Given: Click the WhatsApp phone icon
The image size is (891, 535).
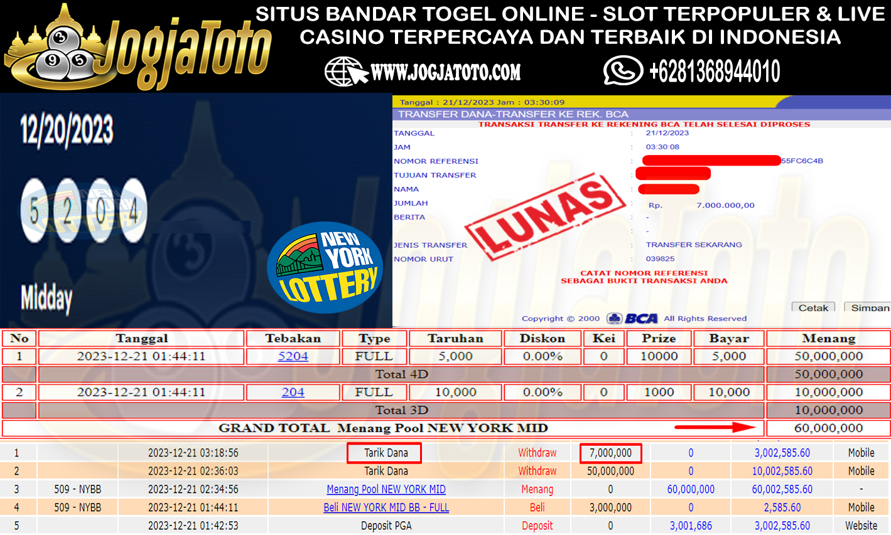Looking at the screenshot, I should coord(623,71).
